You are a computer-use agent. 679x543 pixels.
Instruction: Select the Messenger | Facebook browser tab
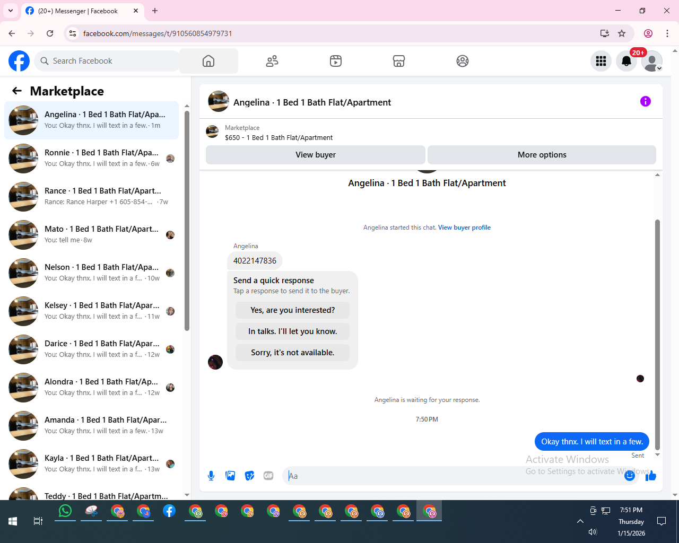82,11
